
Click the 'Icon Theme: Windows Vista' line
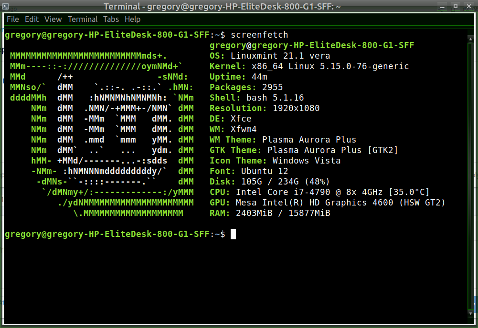coord(275,161)
